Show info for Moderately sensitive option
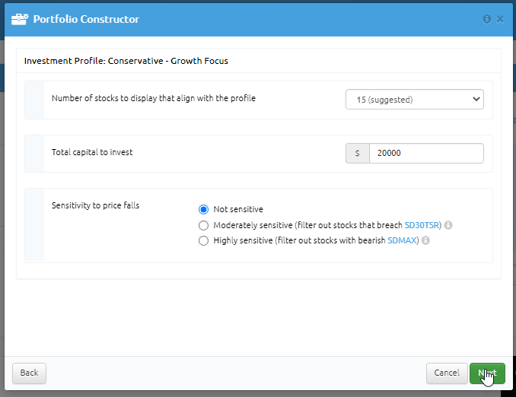The image size is (516, 397). click(x=448, y=225)
